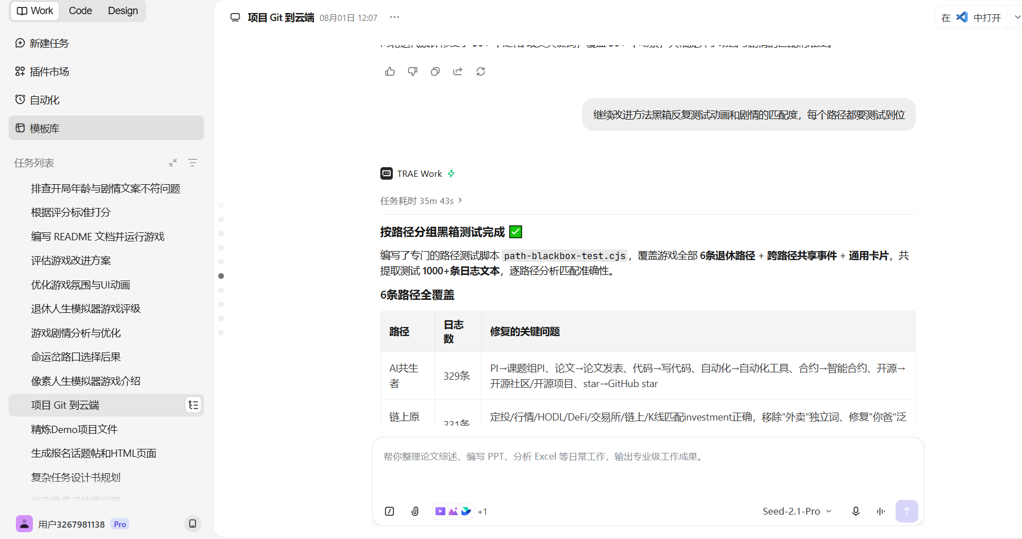Screen dimensions: 1022x539
Task: Click the user name 用户3267981138
Action: pyautogui.click(x=71, y=524)
